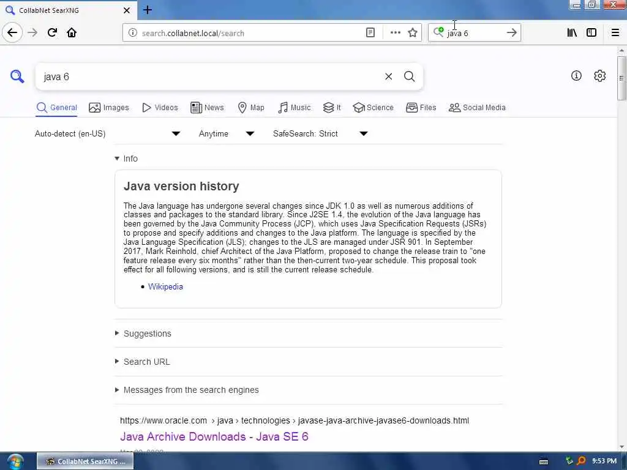
Task: Go back using the browser back arrow
Action: coord(12,33)
